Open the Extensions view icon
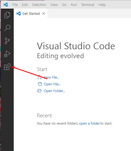Viewport: 131px width, 151px height. tap(7, 67)
